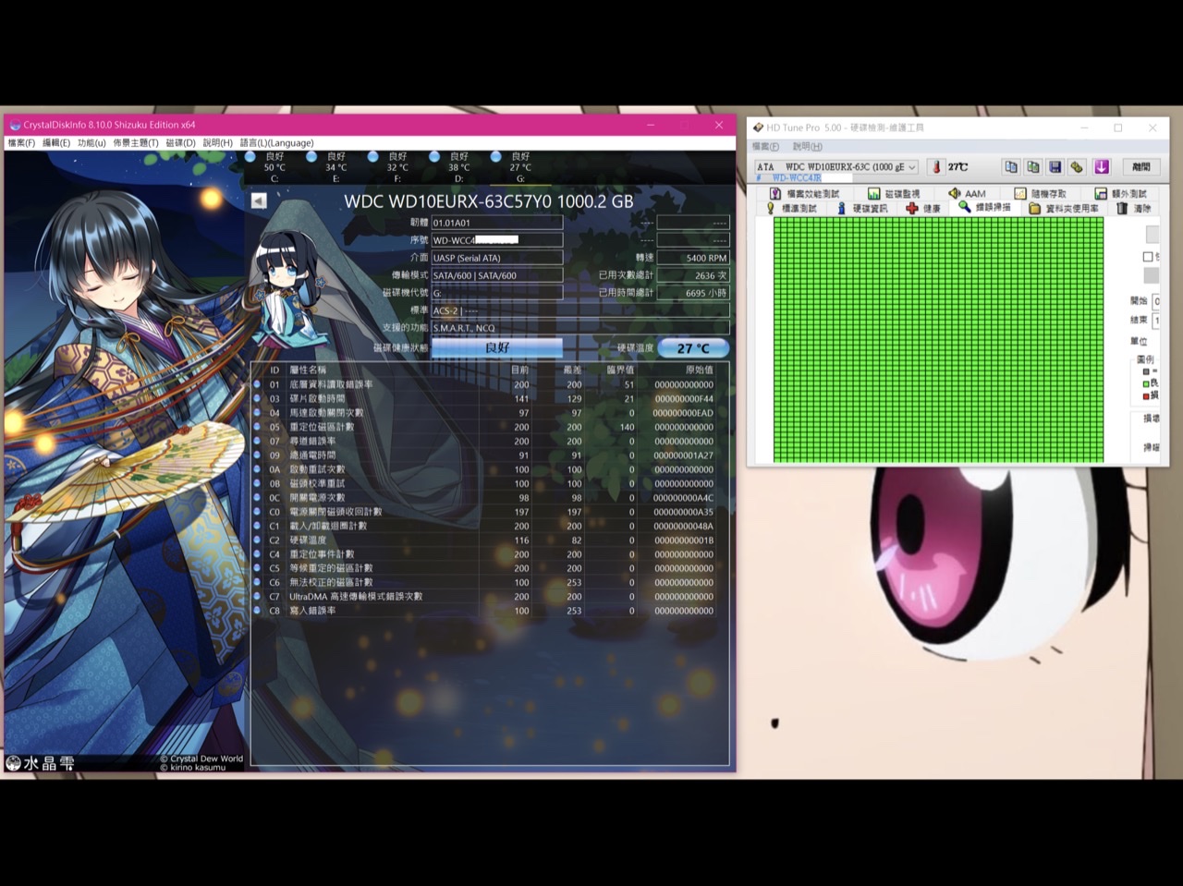Click the thermometer icon in HD Tune

coord(935,167)
